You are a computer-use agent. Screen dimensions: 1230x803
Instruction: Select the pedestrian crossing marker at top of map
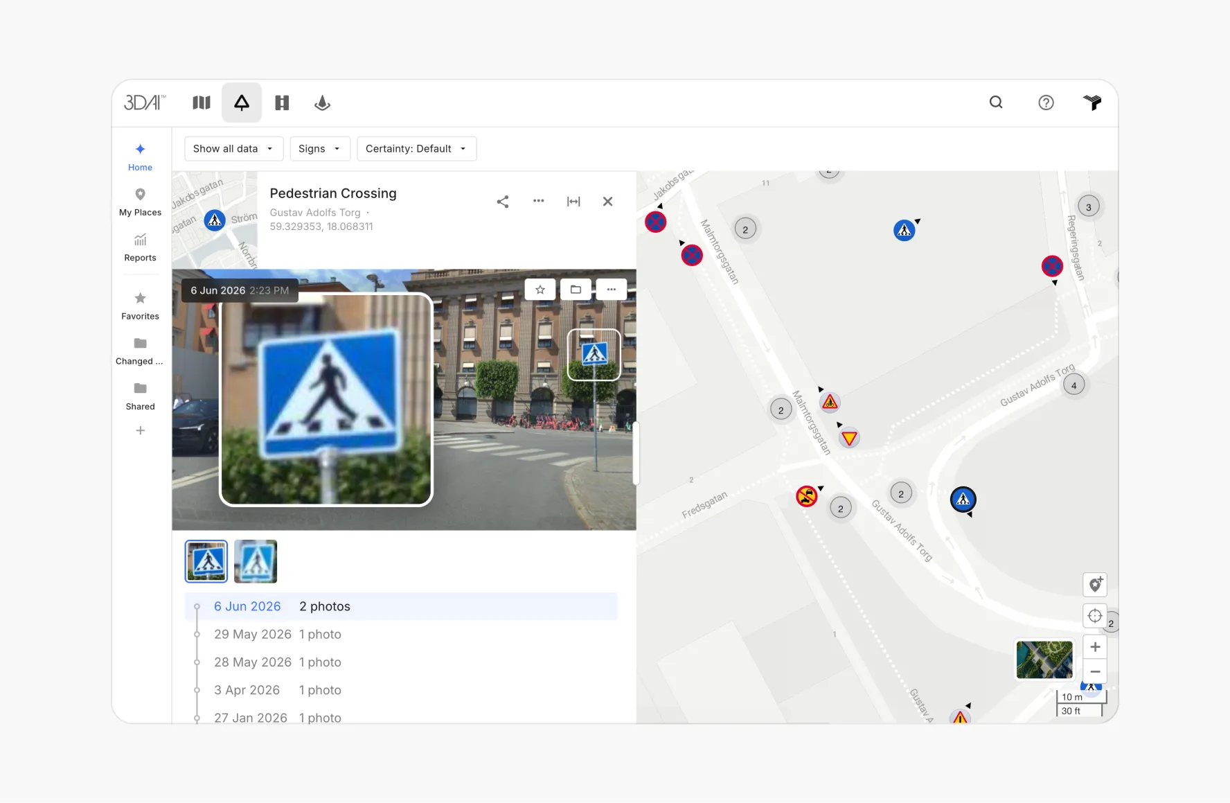click(x=904, y=230)
